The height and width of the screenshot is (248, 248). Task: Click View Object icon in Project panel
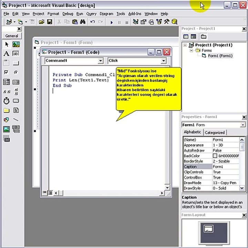[x=193, y=37]
